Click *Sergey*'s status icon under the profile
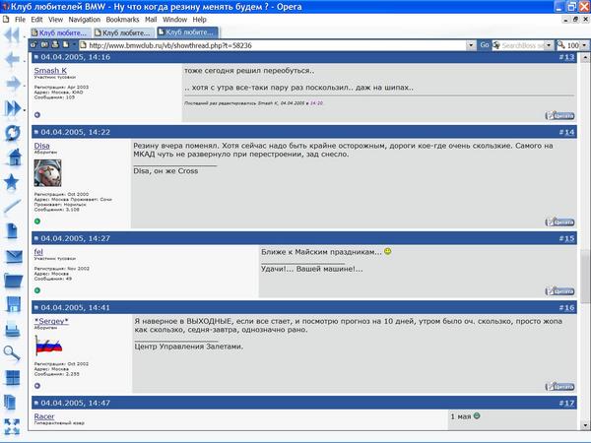The width and height of the screenshot is (591, 443). click(x=37, y=386)
